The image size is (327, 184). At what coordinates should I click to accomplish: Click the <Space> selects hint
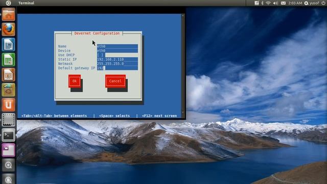coord(114,116)
